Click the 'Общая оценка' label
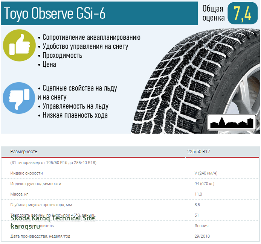The width and height of the screenshot is (261, 244). click(x=214, y=13)
